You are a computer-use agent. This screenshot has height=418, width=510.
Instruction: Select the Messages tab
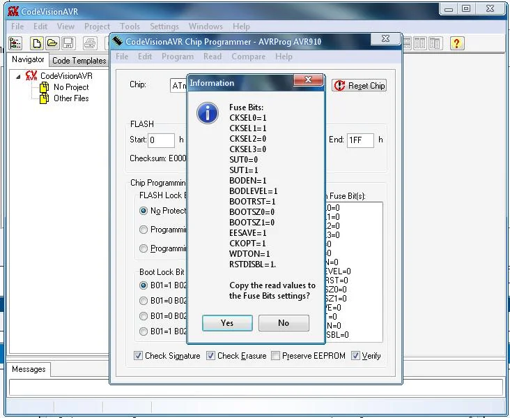29,369
